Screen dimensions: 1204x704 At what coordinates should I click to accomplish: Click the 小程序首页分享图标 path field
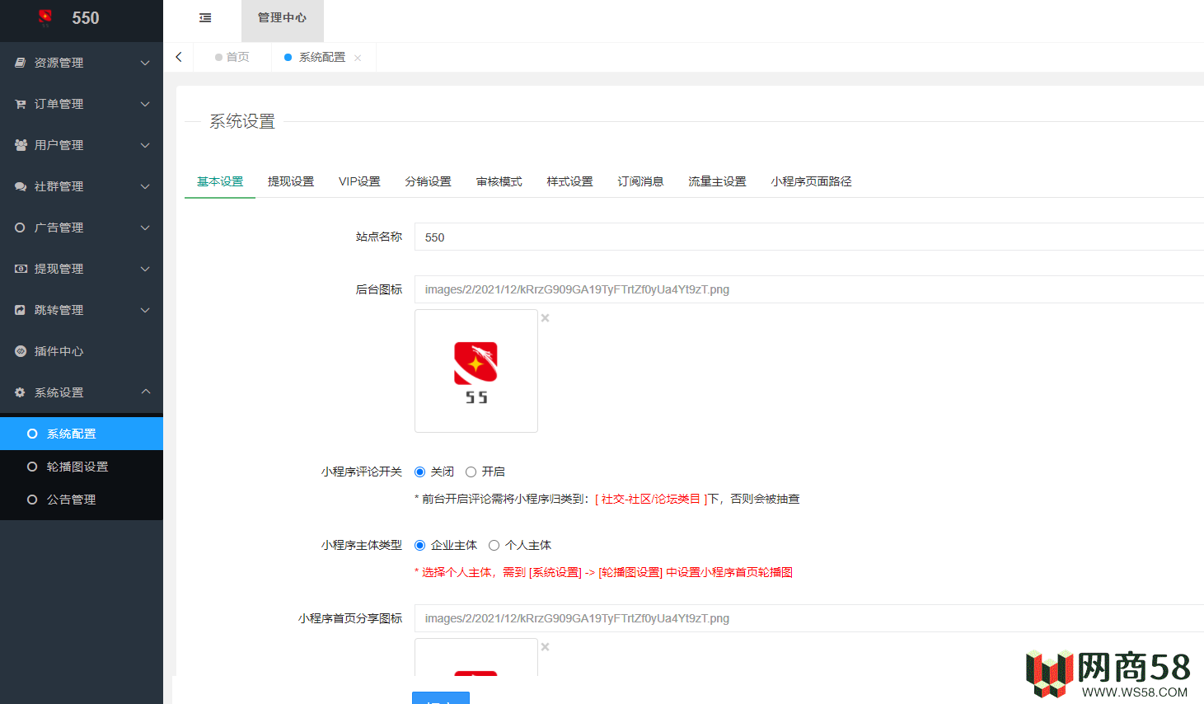click(809, 618)
